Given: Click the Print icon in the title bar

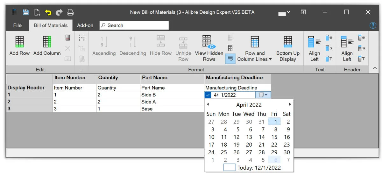Looking at the screenshot, I should pos(70,12).
